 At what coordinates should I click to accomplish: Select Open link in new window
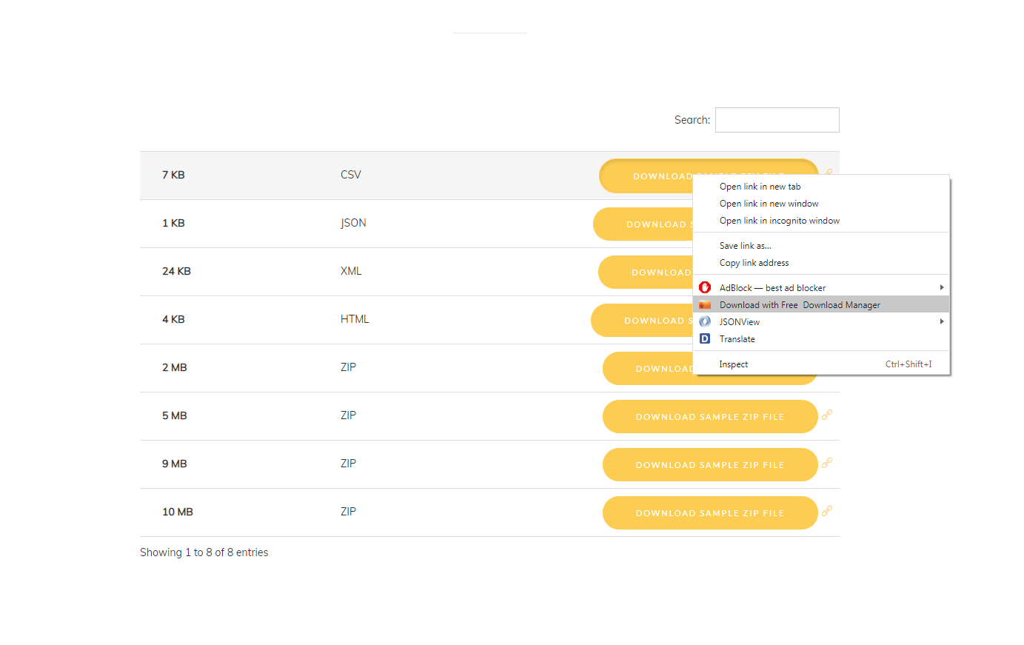[769, 204]
